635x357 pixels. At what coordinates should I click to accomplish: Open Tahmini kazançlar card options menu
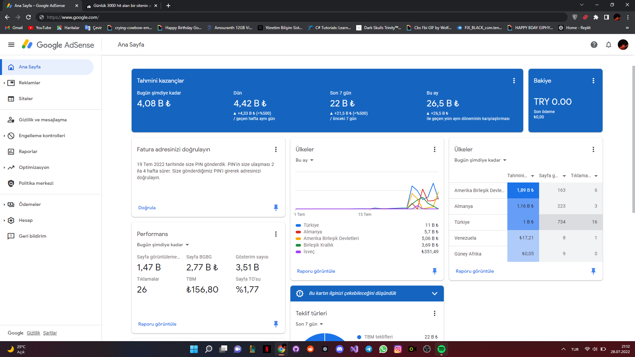click(x=514, y=81)
